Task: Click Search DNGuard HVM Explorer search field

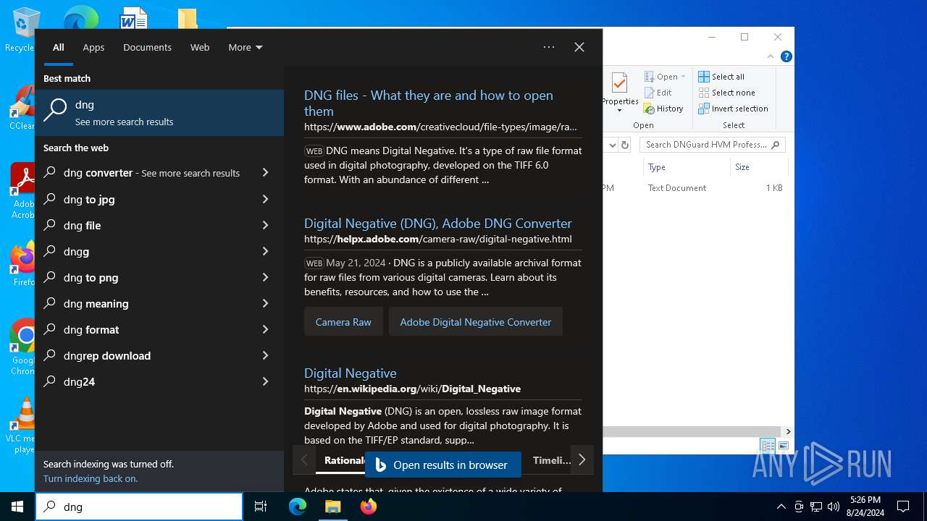Action: 713,145
